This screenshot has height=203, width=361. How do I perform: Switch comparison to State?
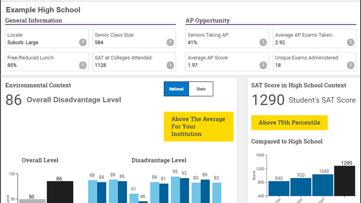201,89
